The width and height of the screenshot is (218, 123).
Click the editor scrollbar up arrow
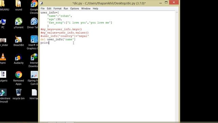[177, 13]
